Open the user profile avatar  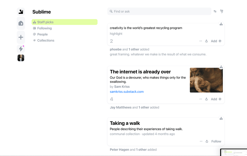pyautogui.click(x=21, y=58)
